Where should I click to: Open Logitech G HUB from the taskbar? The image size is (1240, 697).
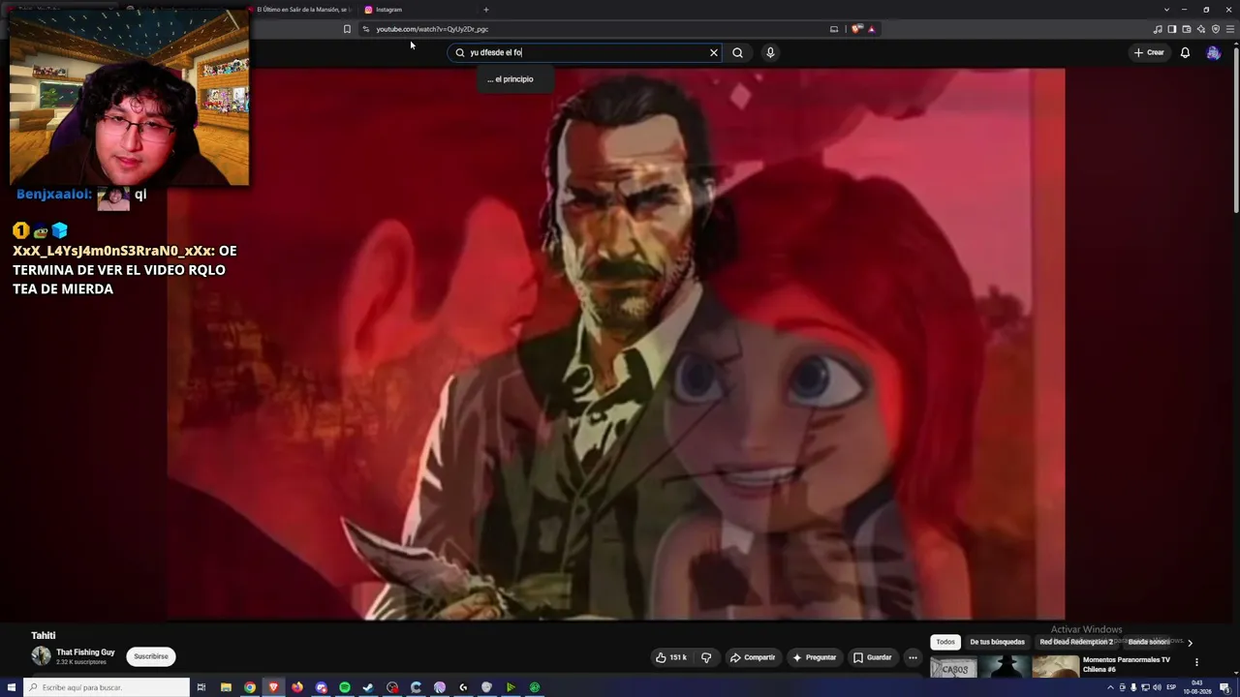(463, 687)
